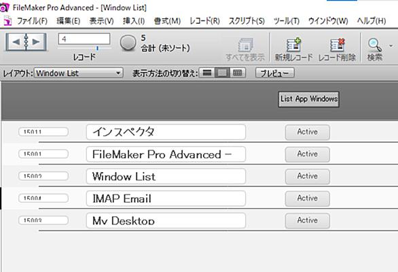Click すべてを表示 toolbar icon
The width and height of the screenshot is (398, 272).
(x=245, y=46)
